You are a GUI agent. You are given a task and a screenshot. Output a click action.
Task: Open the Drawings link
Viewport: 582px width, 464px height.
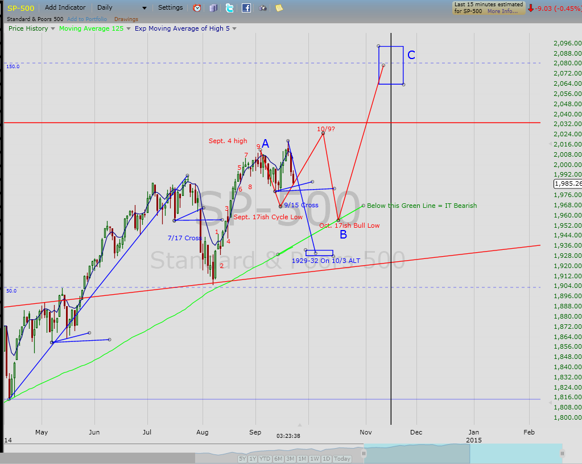click(x=126, y=19)
